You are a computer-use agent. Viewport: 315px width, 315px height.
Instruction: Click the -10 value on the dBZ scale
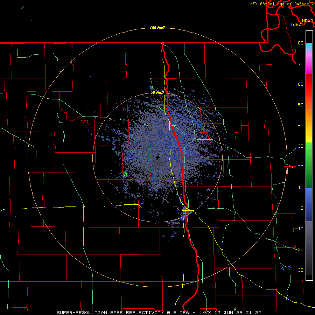(x=299, y=229)
